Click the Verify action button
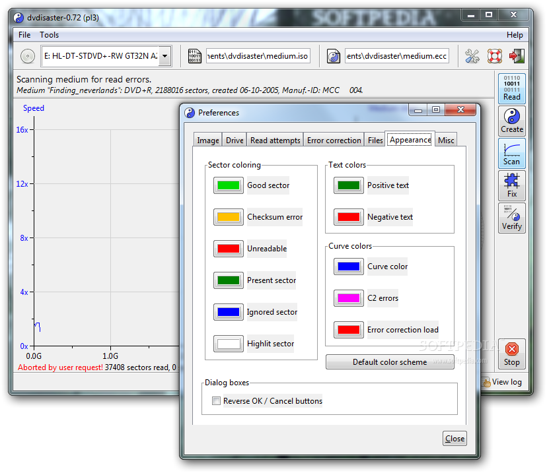This screenshot has width=547, height=473. 511,218
